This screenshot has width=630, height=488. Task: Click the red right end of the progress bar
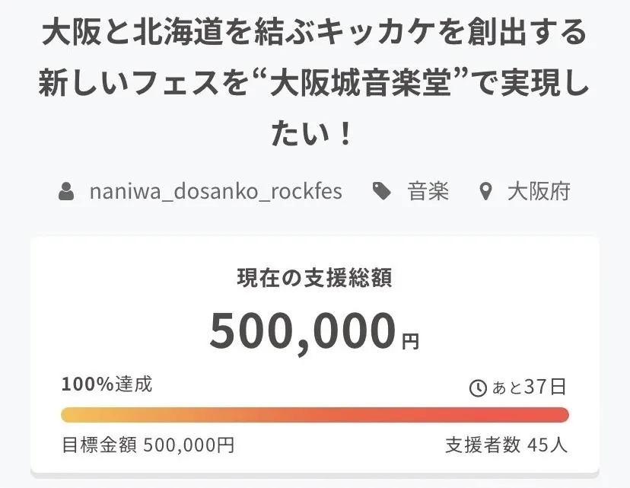click(559, 415)
